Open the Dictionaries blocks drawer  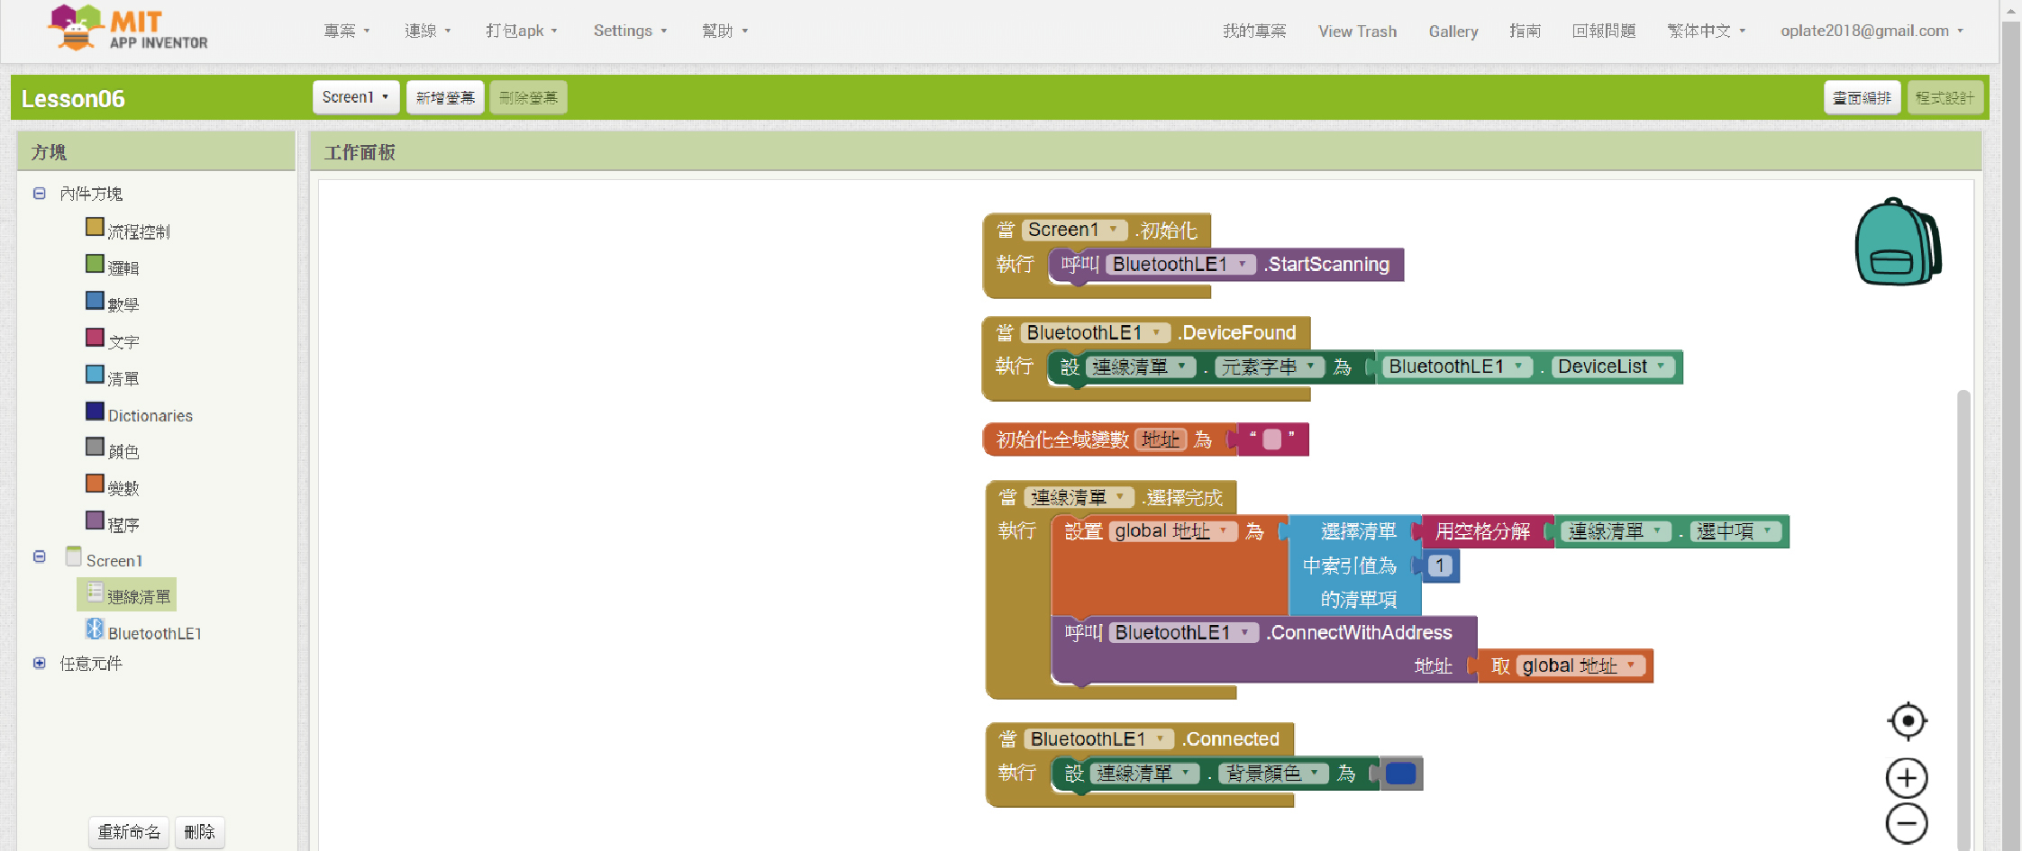[150, 415]
